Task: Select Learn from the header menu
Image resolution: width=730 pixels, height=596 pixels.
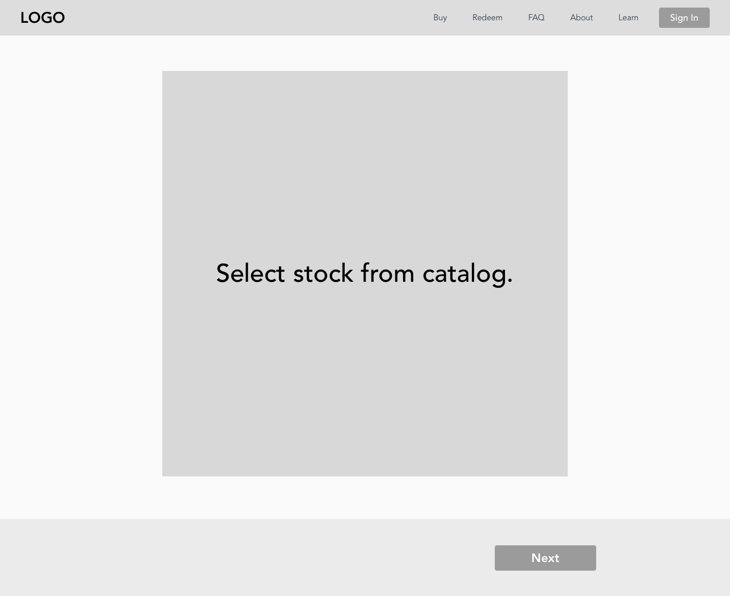Action: click(x=628, y=18)
